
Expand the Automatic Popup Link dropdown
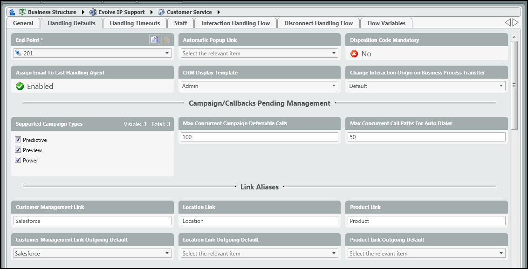click(334, 54)
